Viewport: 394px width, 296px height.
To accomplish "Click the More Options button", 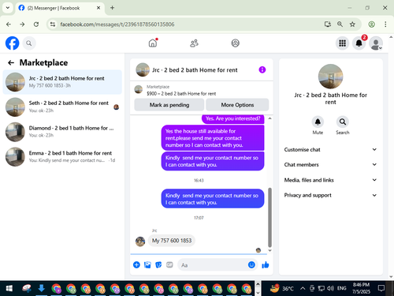I will point(237,105).
